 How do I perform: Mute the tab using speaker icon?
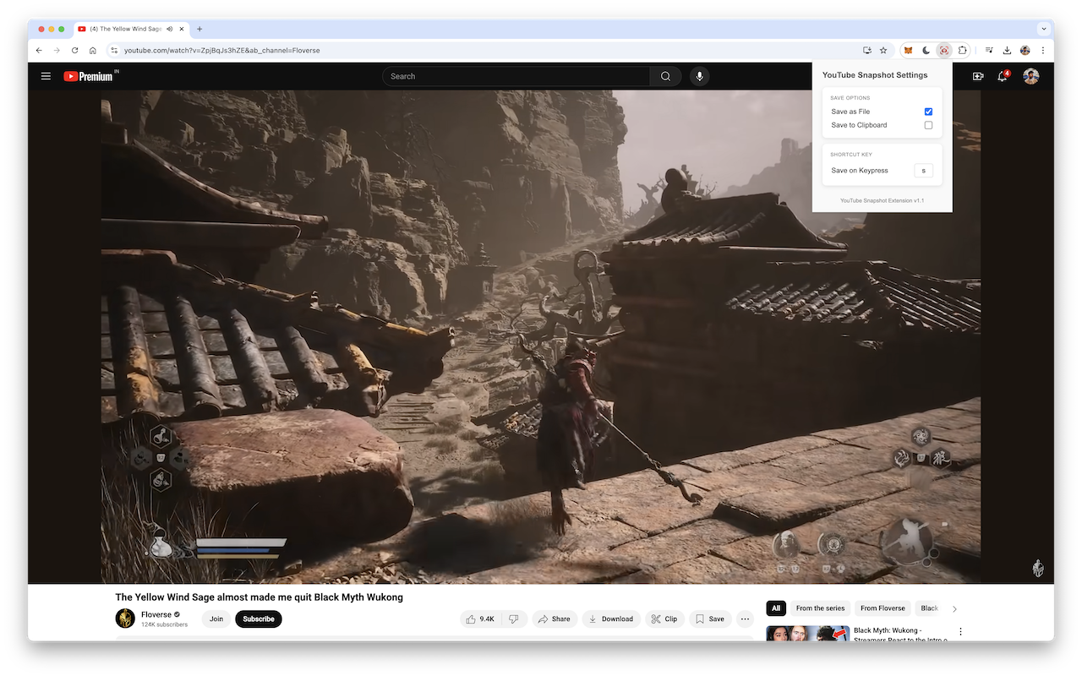[170, 29]
